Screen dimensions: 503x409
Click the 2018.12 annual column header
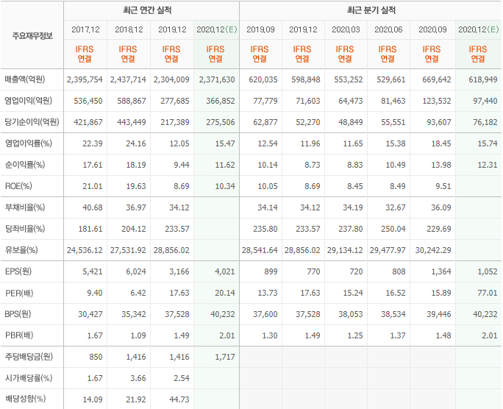129,29
